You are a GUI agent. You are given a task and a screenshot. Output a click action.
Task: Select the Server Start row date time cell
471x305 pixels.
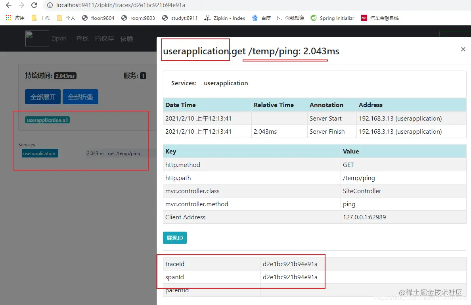coord(207,119)
